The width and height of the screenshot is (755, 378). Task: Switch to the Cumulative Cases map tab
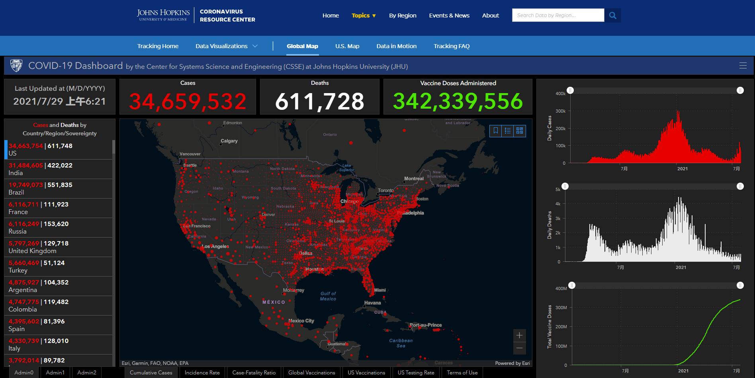point(151,372)
